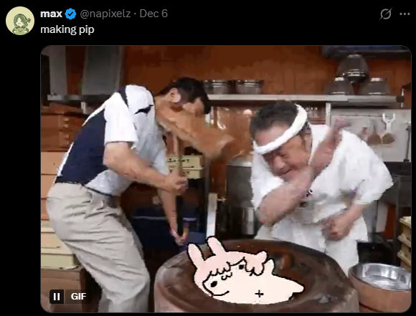The image size is (416, 316).
Task: Open the display name max
Action: pos(51,14)
